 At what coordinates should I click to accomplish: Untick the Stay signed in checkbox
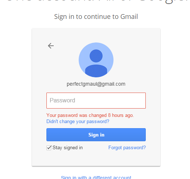49,148
